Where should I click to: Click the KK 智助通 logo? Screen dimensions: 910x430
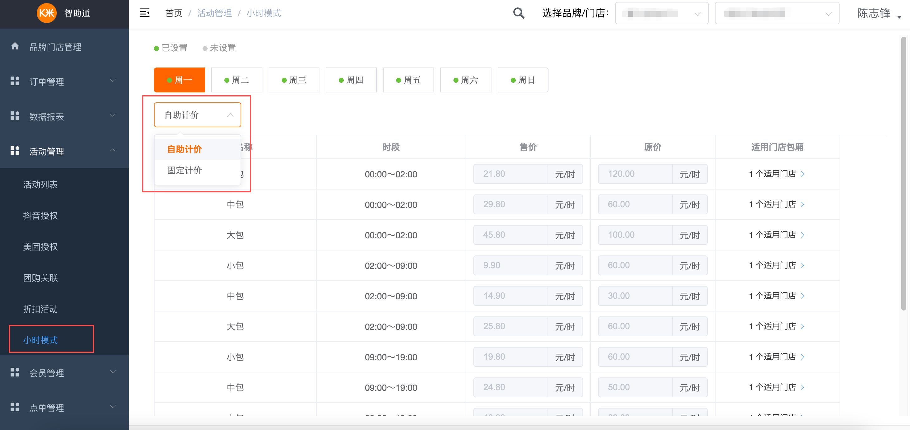47,13
